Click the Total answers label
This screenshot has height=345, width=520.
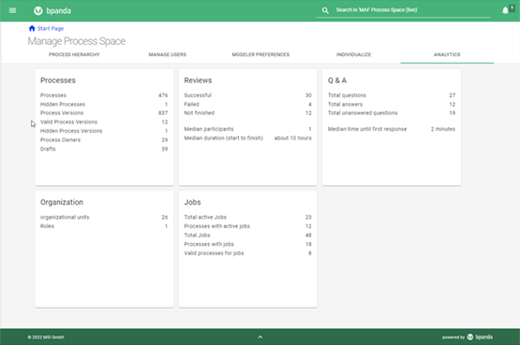[x=345, y=104]
